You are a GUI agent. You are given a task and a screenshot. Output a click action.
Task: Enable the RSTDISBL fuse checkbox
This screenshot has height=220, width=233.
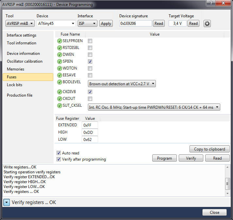click(x=90, y=48)
